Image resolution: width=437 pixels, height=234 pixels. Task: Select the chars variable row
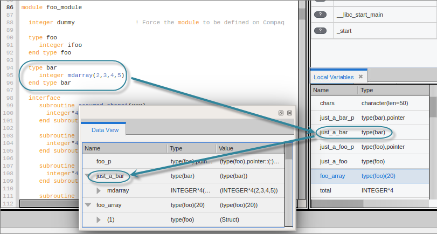tap(328, 103)
